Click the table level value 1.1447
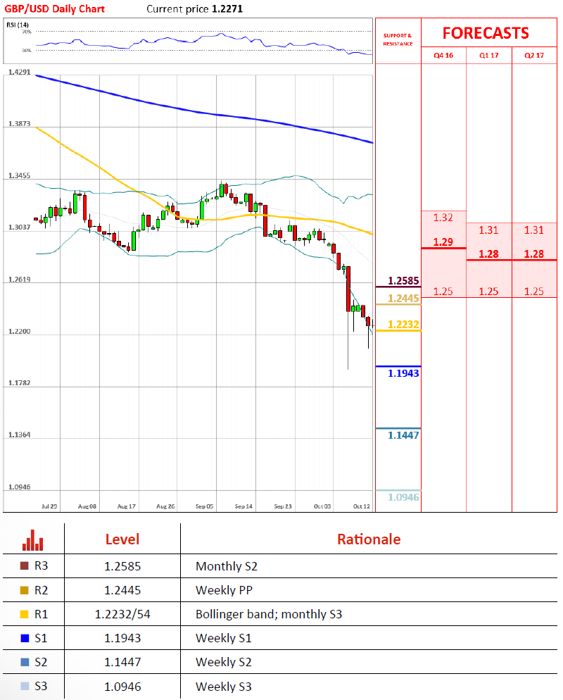563x700 pixels. (x=122, y=662)
